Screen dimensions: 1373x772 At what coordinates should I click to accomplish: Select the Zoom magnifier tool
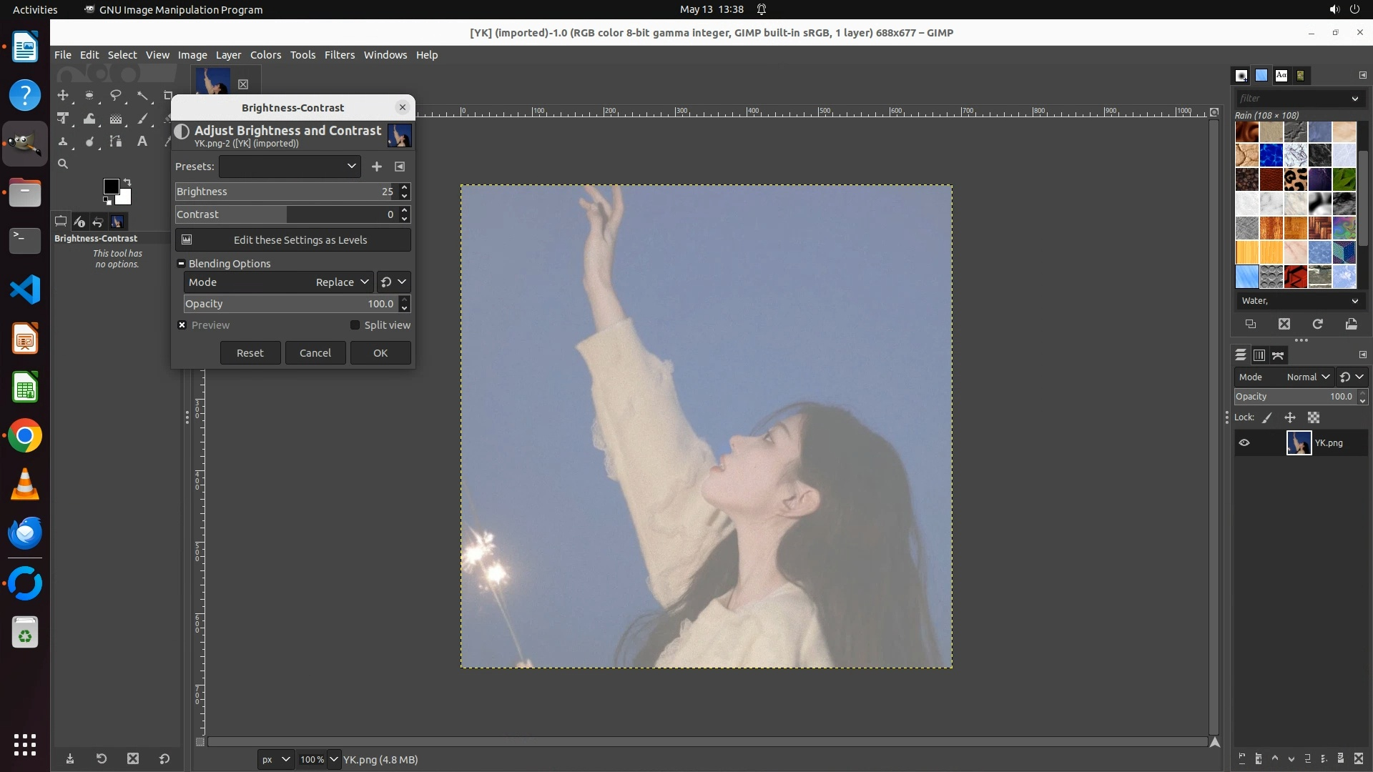pyautogui.click(x=63, y=164)
